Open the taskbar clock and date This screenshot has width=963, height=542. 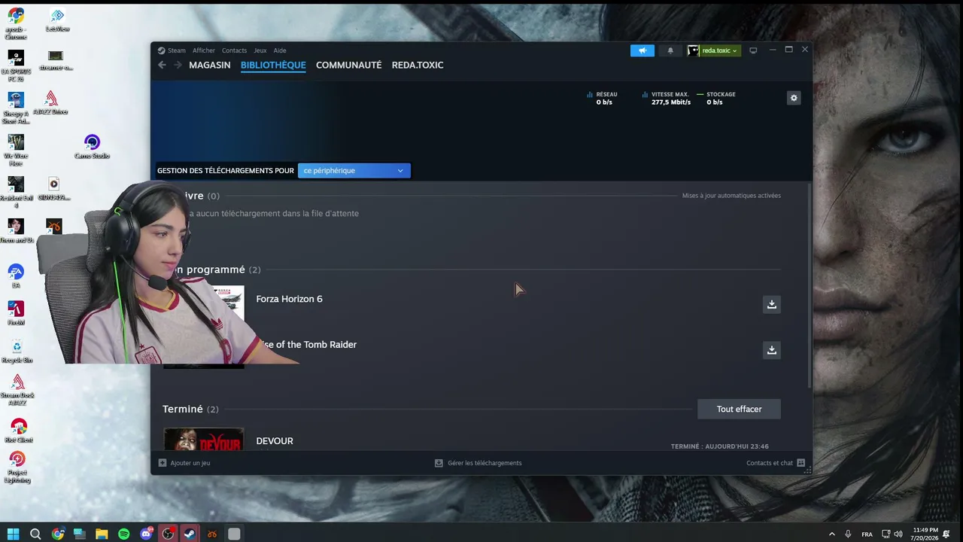pyautogui.click(x=925, y=534)
